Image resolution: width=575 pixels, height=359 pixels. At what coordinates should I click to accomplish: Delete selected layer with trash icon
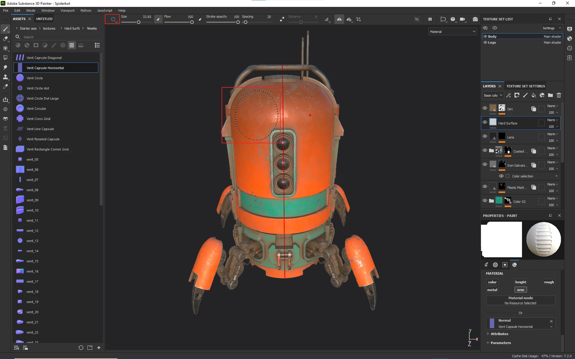point(559,95)
